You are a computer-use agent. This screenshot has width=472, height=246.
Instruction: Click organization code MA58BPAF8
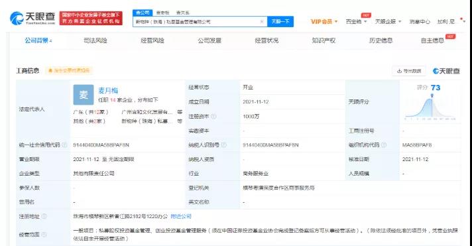pos(417,145)
